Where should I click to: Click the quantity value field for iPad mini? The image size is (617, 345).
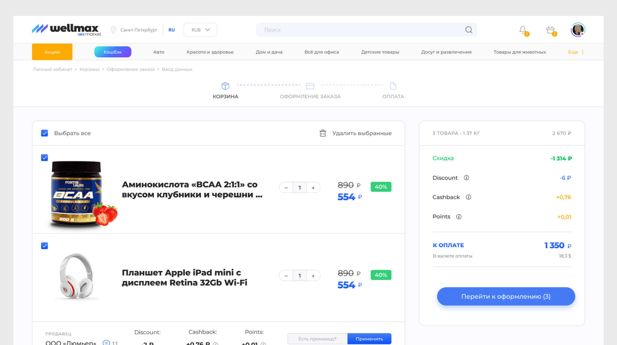click(x=300, y=276)
